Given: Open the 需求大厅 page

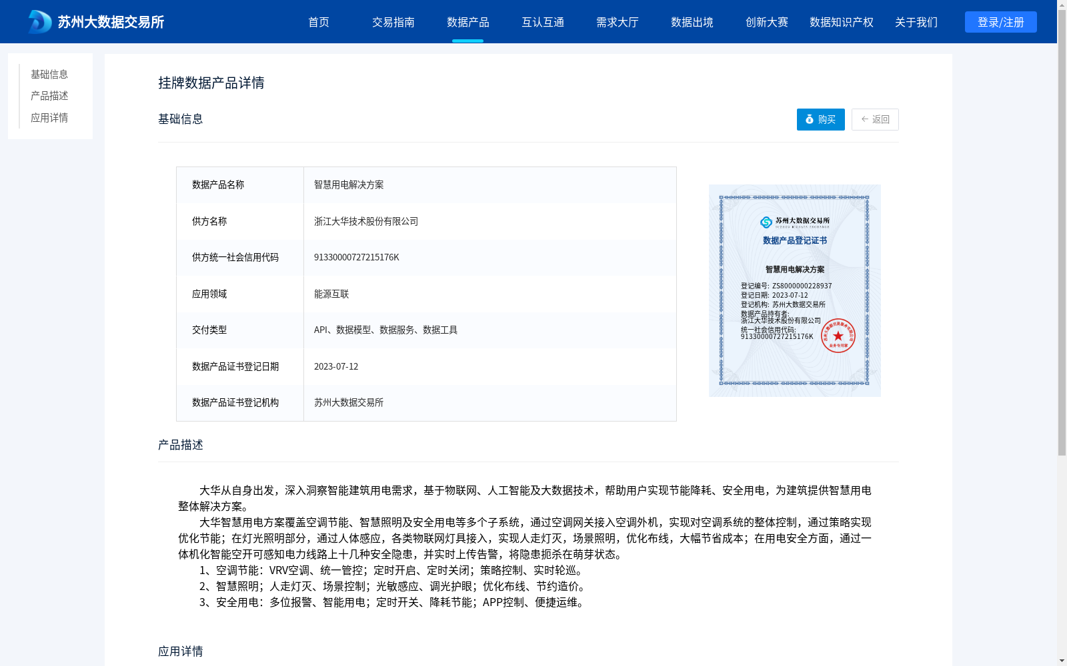Looking at the screenshot, I should pyautogui.click(x=618, y=22).
